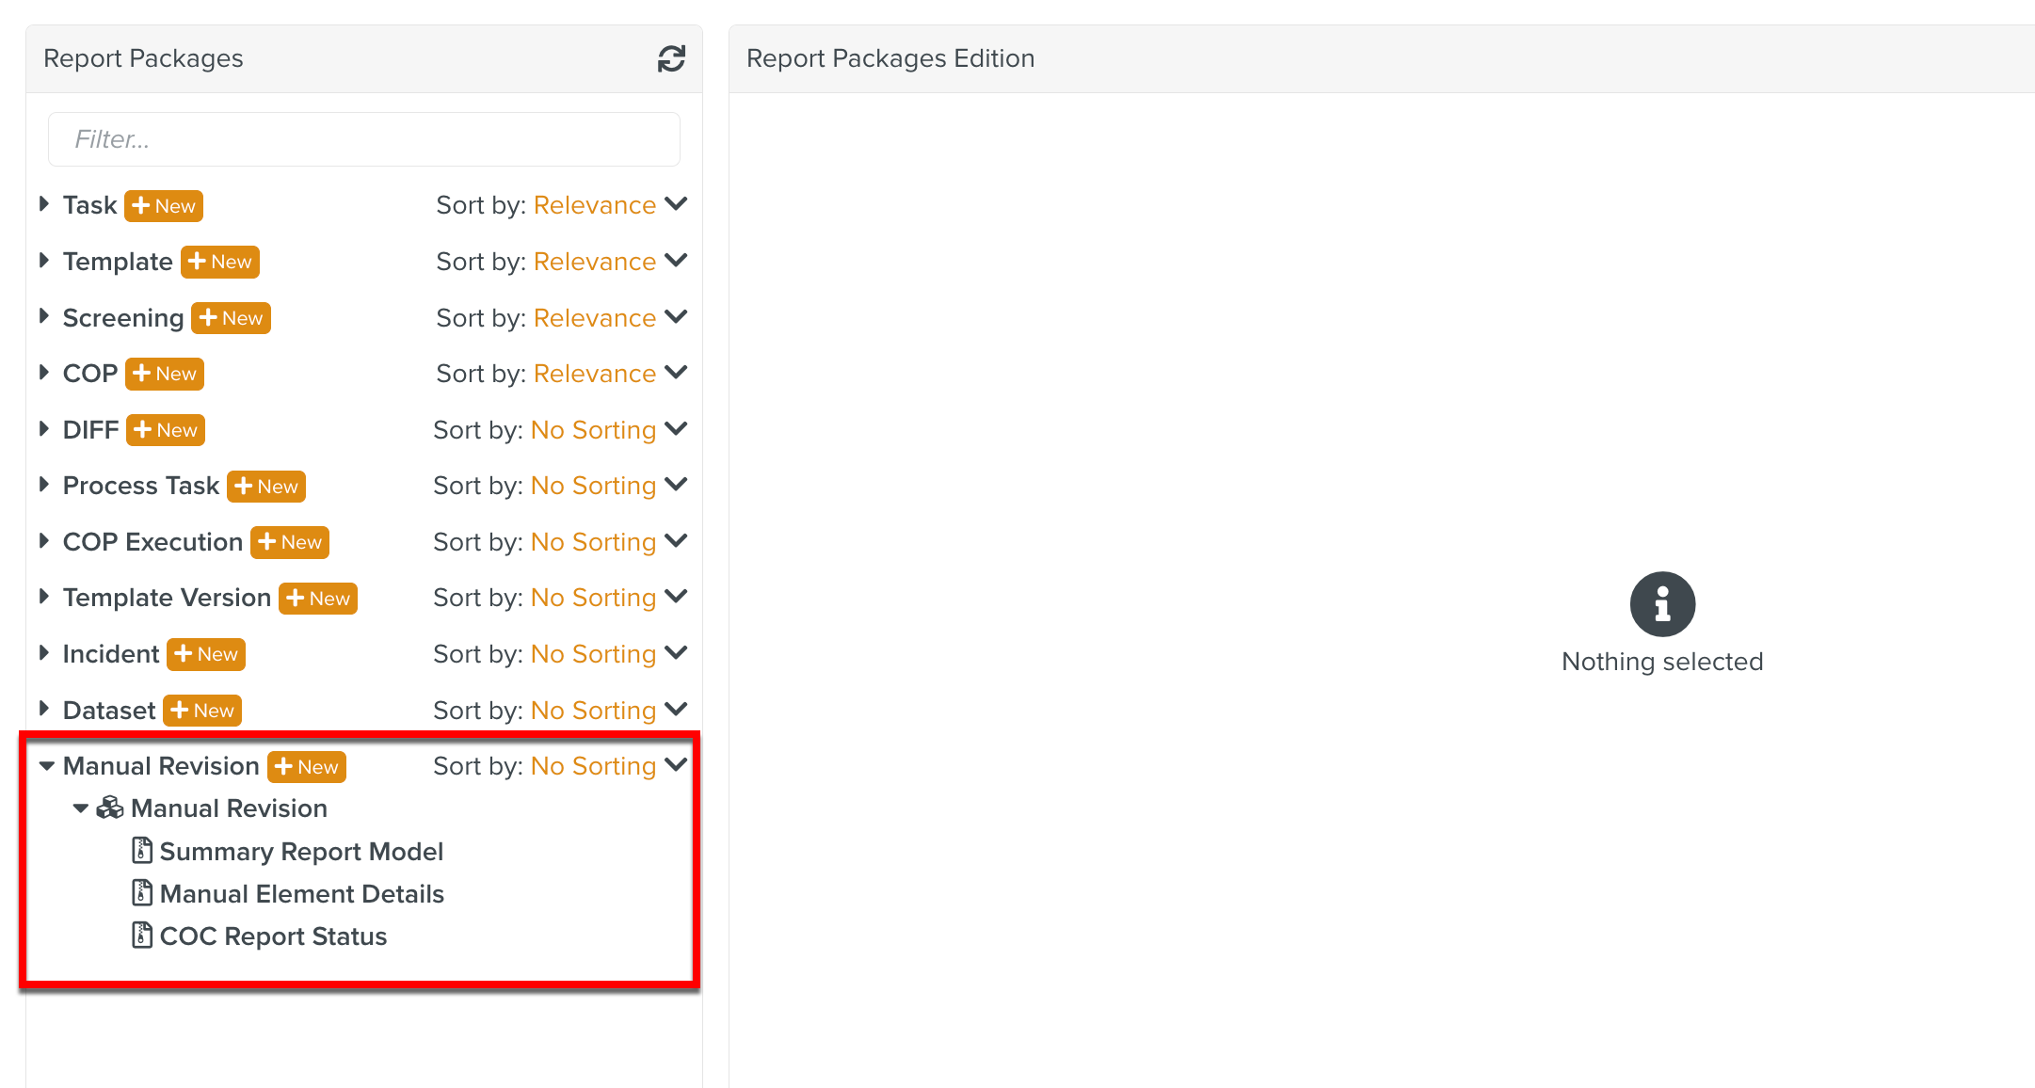
Task: Click the Task category label
Action: coord(89,205)
